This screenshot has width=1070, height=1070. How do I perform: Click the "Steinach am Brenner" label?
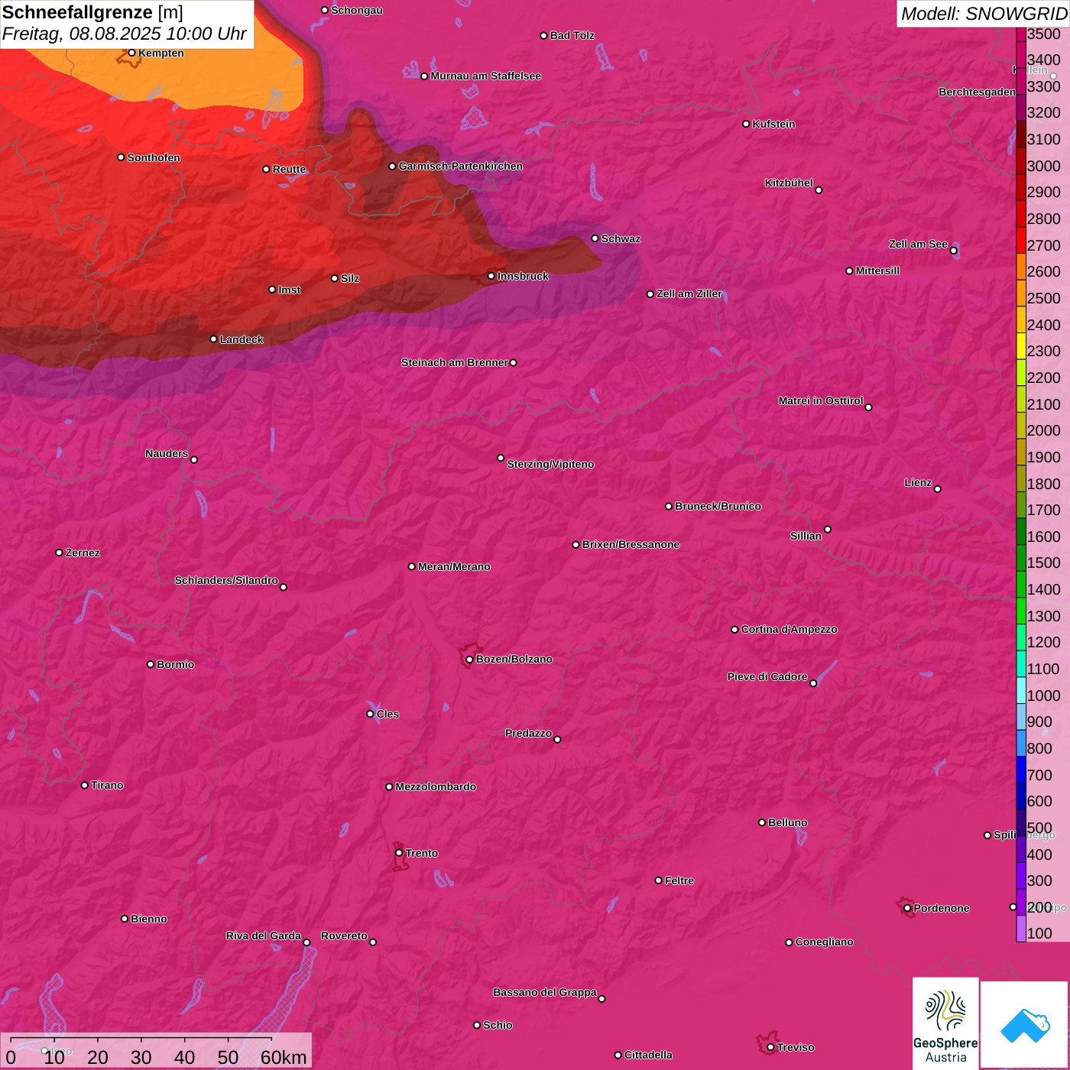tap(454, 362)
